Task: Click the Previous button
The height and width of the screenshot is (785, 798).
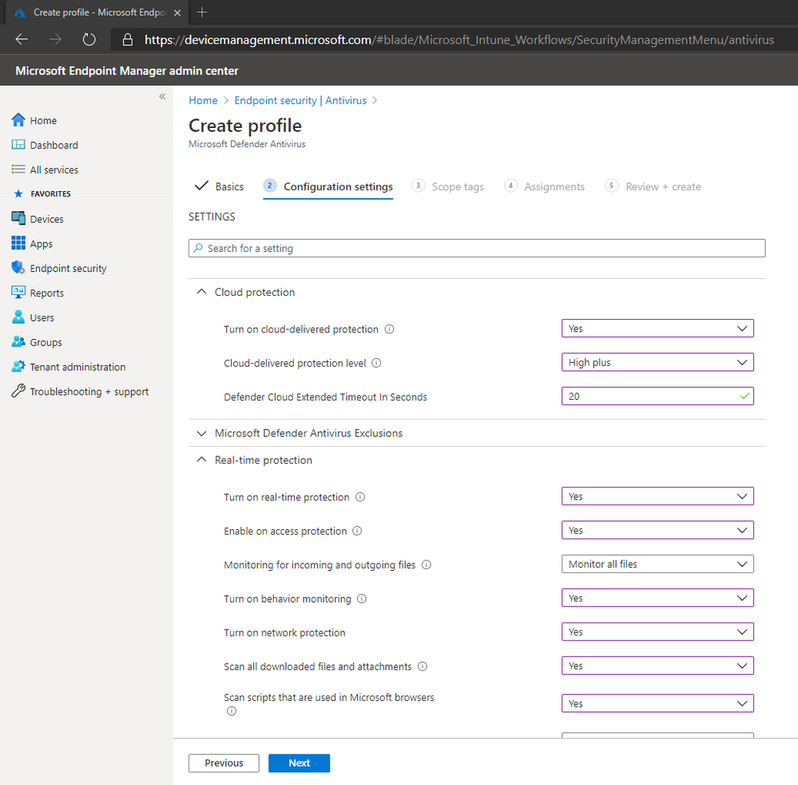Action: click(224, 763)
